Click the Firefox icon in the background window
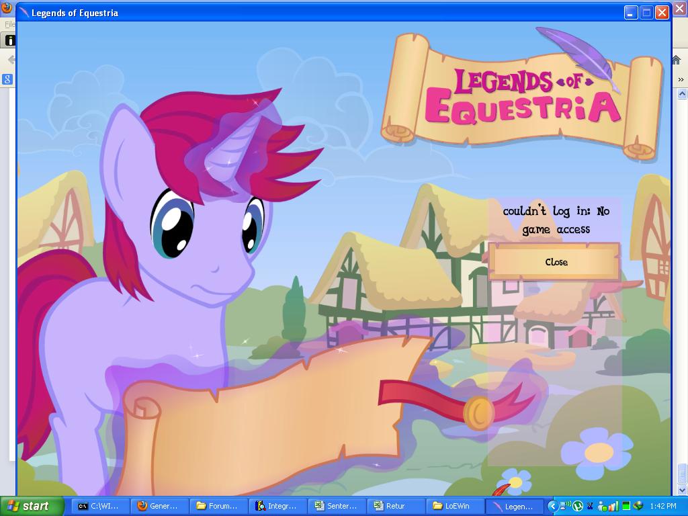 coord(7,8)
